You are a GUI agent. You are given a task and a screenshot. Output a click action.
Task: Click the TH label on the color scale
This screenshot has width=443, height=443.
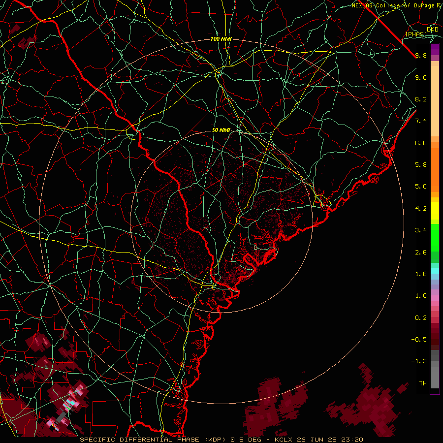[x=423, y=383]
